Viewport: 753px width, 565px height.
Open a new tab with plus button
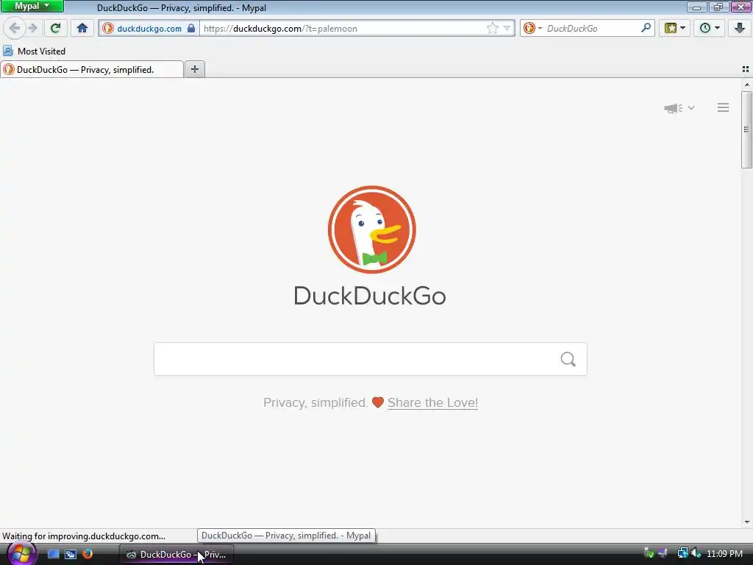[x=194, y=69]
